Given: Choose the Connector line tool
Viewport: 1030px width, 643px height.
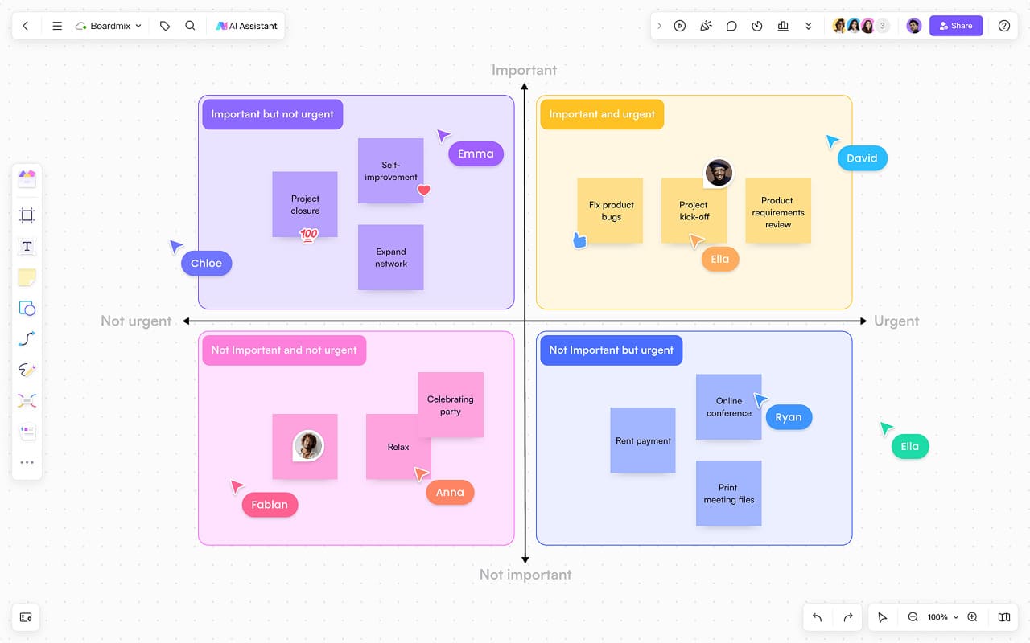Looking at the screenshot, I should pos(27,339).
